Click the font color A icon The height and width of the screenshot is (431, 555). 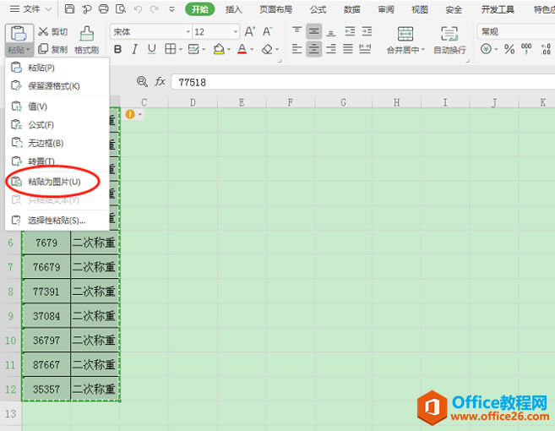coord(242,49)
